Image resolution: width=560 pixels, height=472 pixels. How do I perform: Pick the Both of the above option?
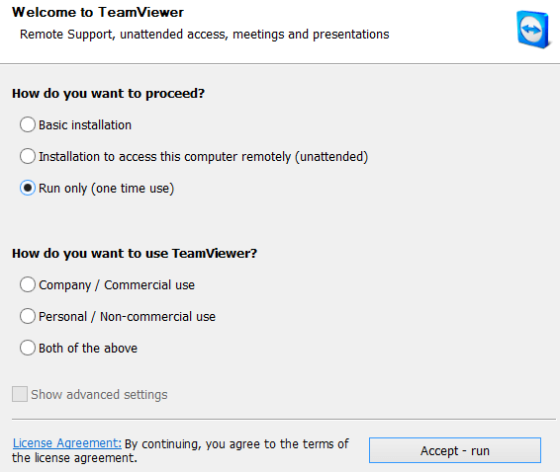click(28, 348)
